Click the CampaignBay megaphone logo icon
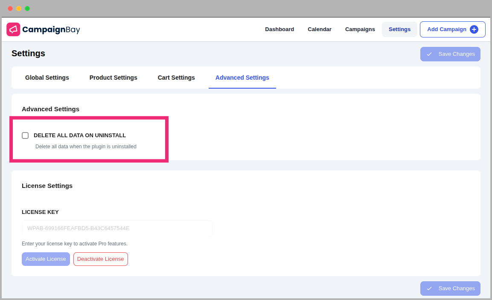Viewport: 492px width, 300px height. 13,29
